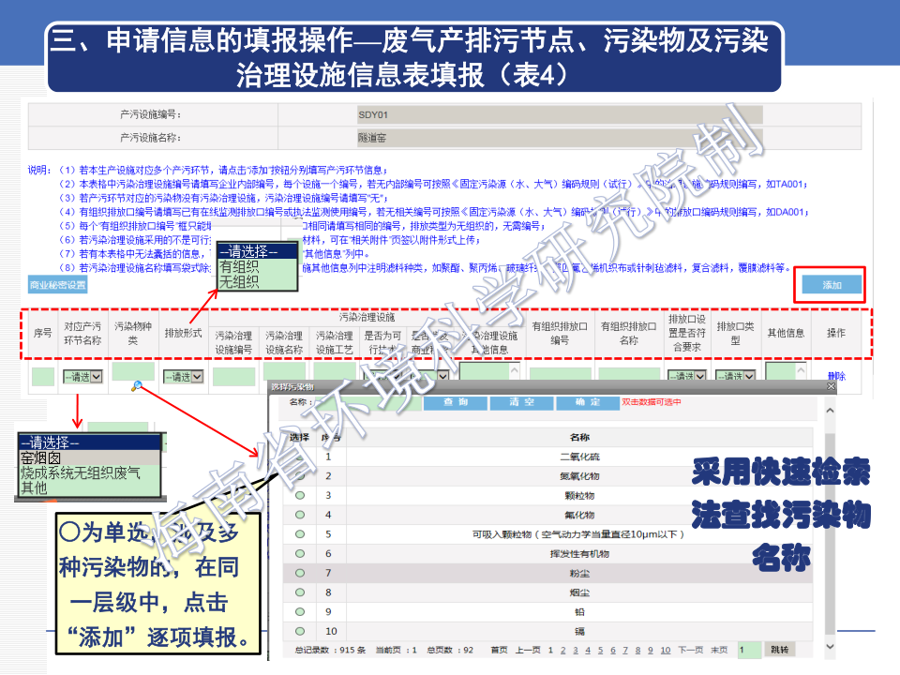Viewport: 900px width, 675px height.
Task: Click the dialog scrollbar up arrow
Action: (x=830, y=411)
